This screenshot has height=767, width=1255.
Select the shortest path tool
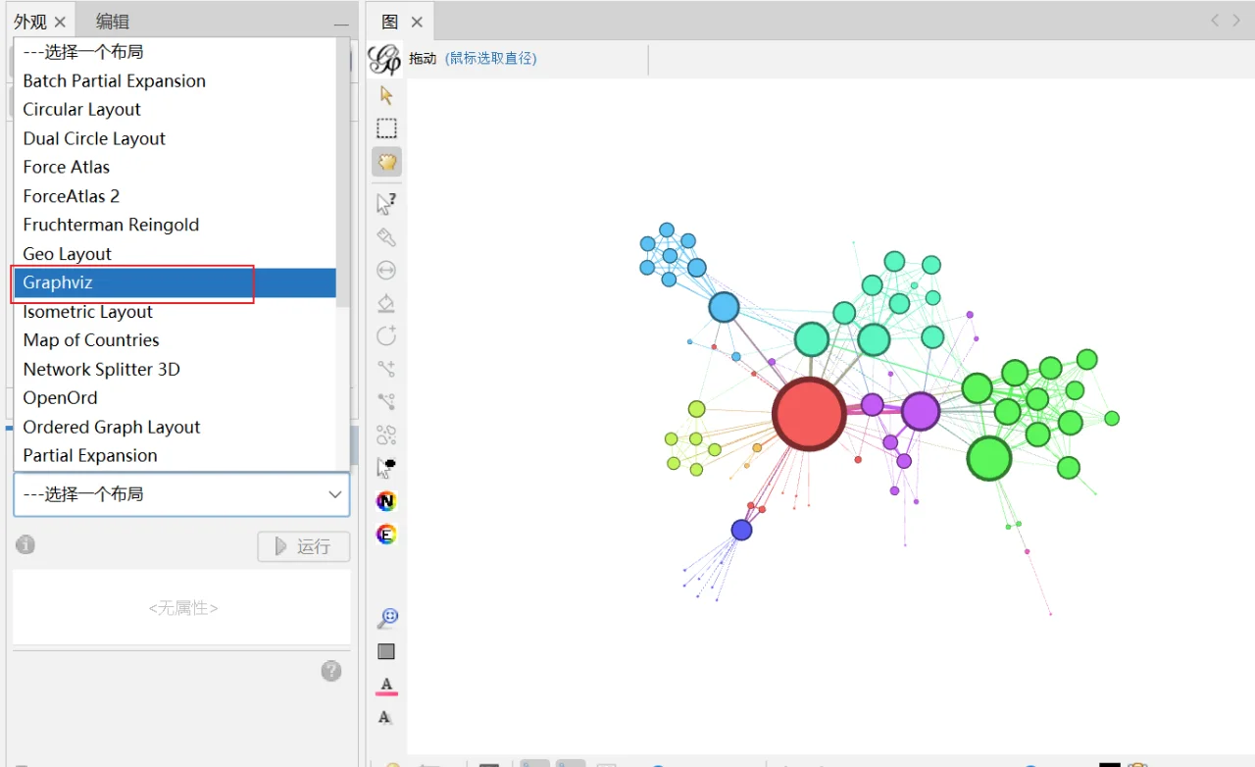[386, 402]
